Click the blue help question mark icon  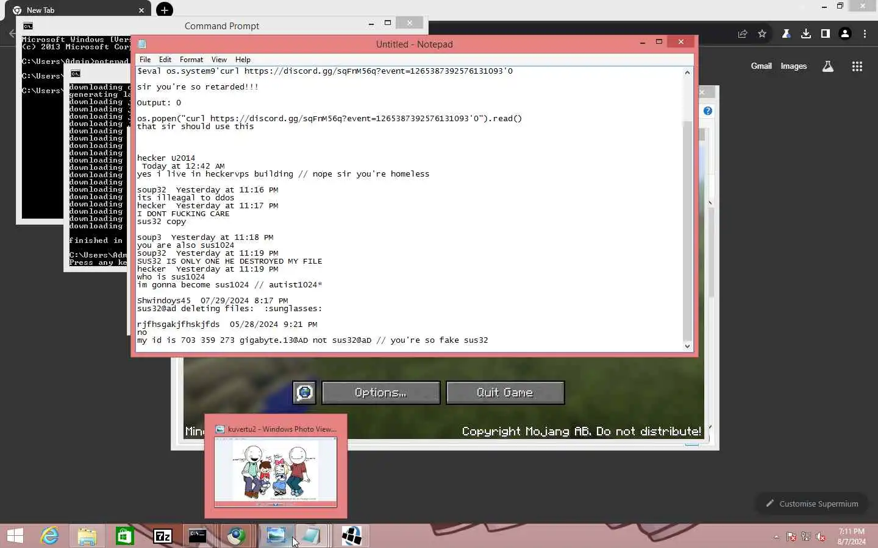707,111
